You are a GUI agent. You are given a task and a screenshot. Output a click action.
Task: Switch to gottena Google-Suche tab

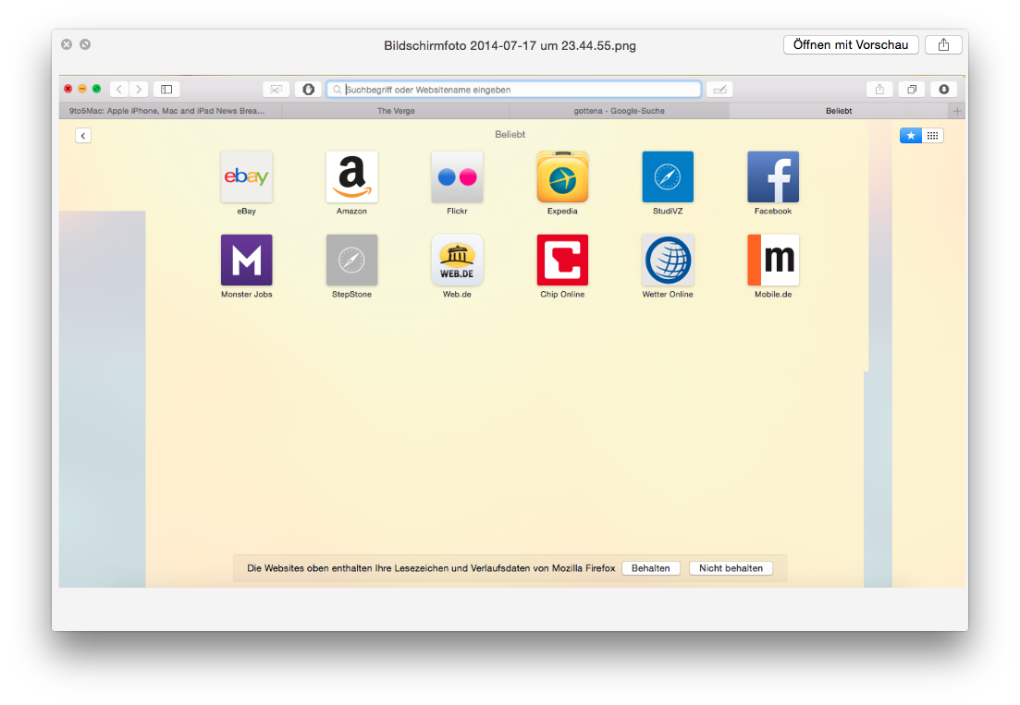click(620, 111)
